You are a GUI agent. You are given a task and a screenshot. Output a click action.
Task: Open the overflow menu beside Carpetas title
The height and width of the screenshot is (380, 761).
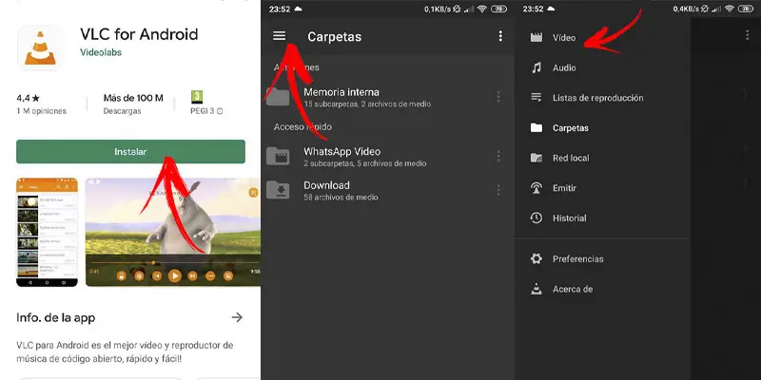pos(500,36)
